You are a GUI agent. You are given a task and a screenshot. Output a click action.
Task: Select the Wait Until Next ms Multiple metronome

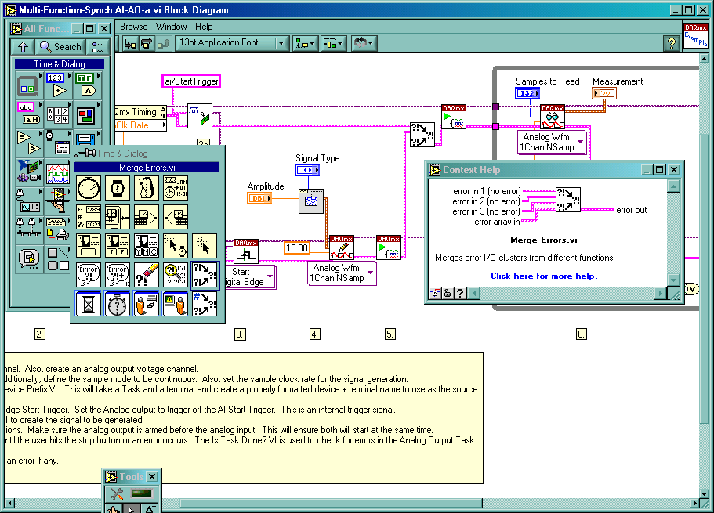[147, 188]
